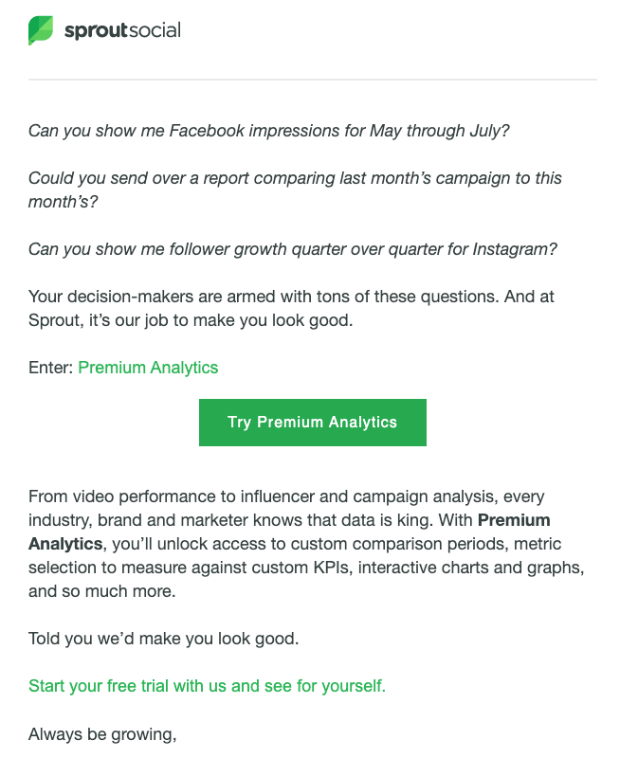Click the 'From video performance' paragraph opening

(114, 496)
